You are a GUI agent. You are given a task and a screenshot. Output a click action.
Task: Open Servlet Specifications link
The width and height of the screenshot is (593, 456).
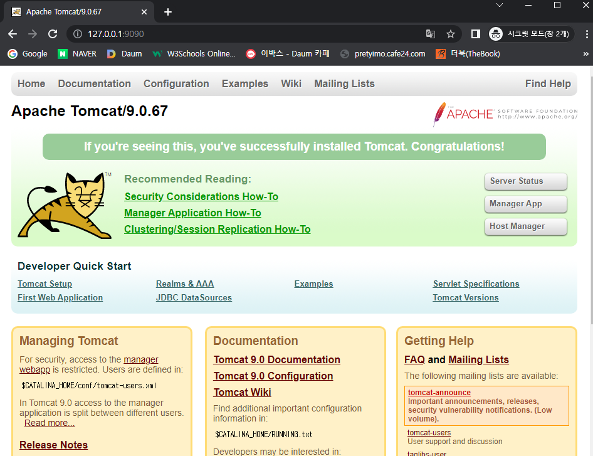point(476,284)
